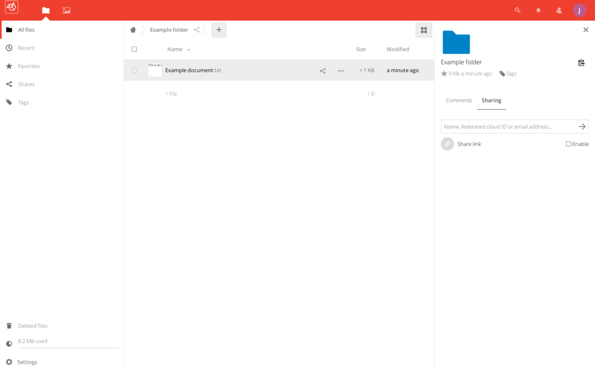Click the search magnifier icon
The image size is (595, 371).
518,10
